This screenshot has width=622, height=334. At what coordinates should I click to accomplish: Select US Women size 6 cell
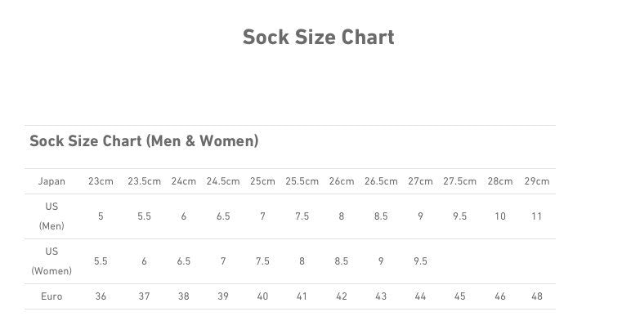click(144, 261)
